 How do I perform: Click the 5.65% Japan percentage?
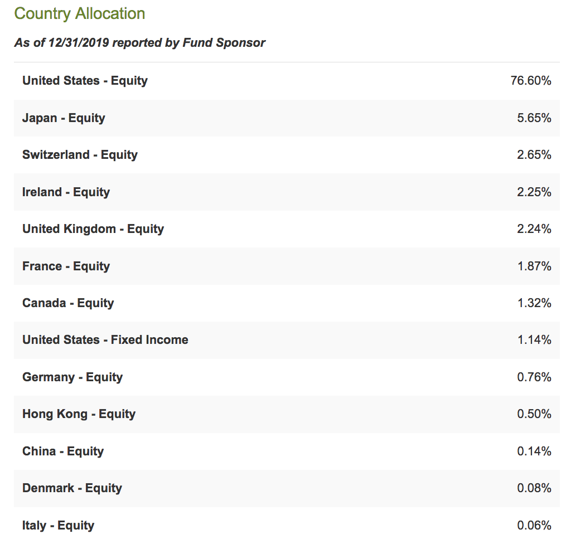(x=534, y=118)
